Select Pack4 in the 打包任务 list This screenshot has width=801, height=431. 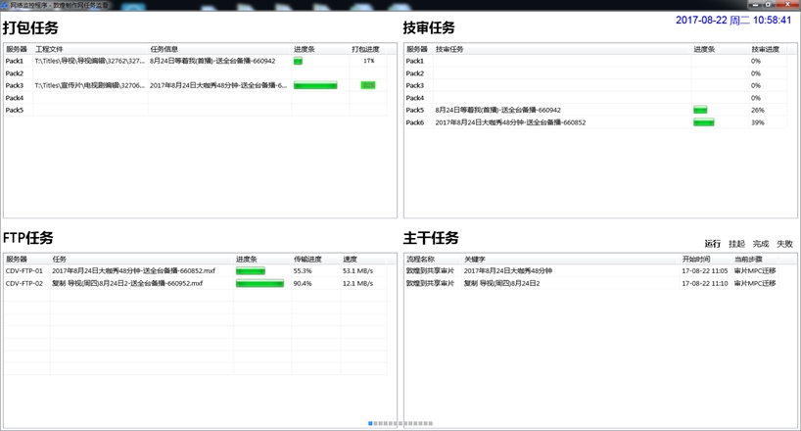pos(15,98)
